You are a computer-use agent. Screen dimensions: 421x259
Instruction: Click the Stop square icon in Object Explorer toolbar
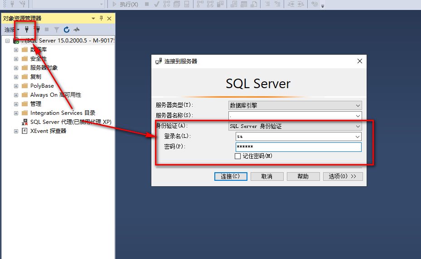pyautogui.click(x=47, y=29)
